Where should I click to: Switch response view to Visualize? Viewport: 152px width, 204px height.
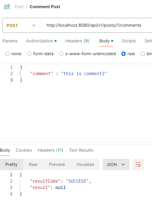(x=85, y=164)
